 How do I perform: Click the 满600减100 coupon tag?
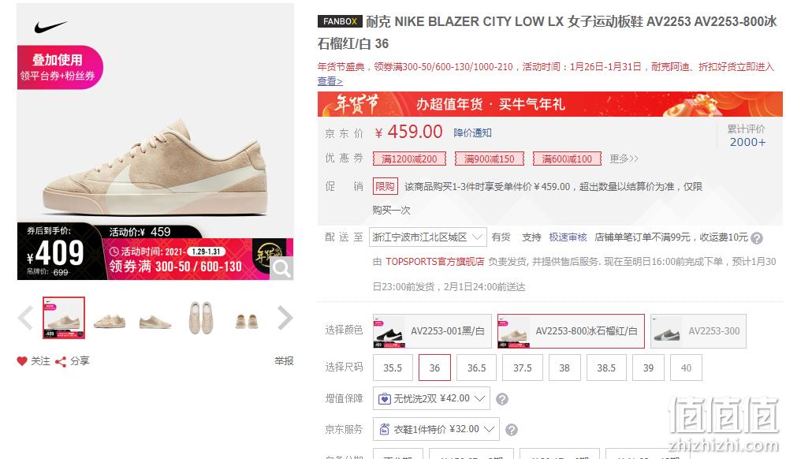coord(567,159)
